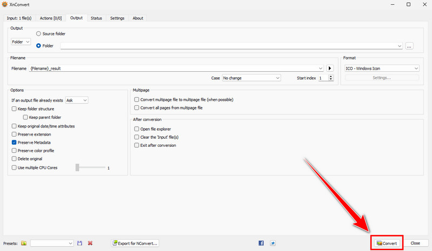Browse for output folder with ellipsis button
The height and width of the screenshot is (251, 432).
tap(409, 46)
